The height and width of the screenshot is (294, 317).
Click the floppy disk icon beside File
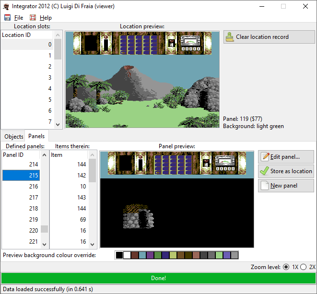(x=8, y=18)
